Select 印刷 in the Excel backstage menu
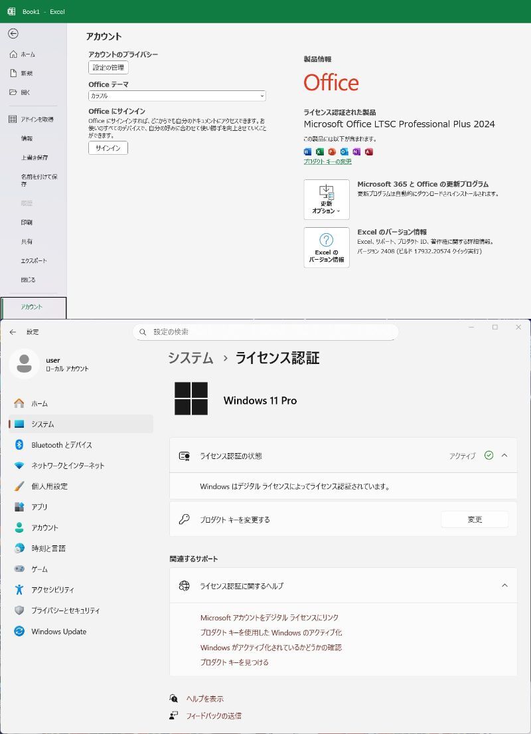 [x=27, y=223]
